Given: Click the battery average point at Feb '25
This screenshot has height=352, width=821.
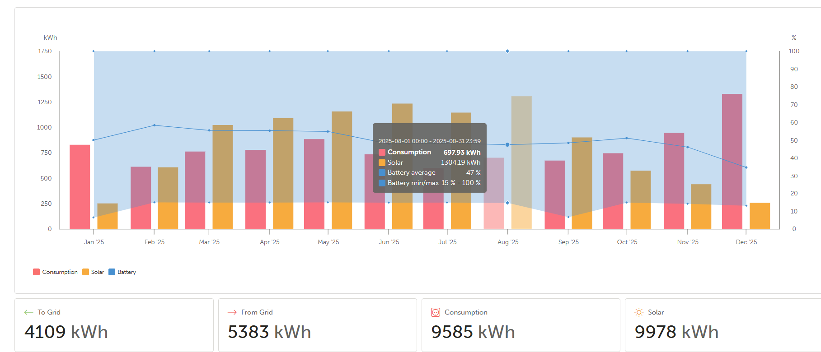Looking at the screenshot, I should 155,125.
